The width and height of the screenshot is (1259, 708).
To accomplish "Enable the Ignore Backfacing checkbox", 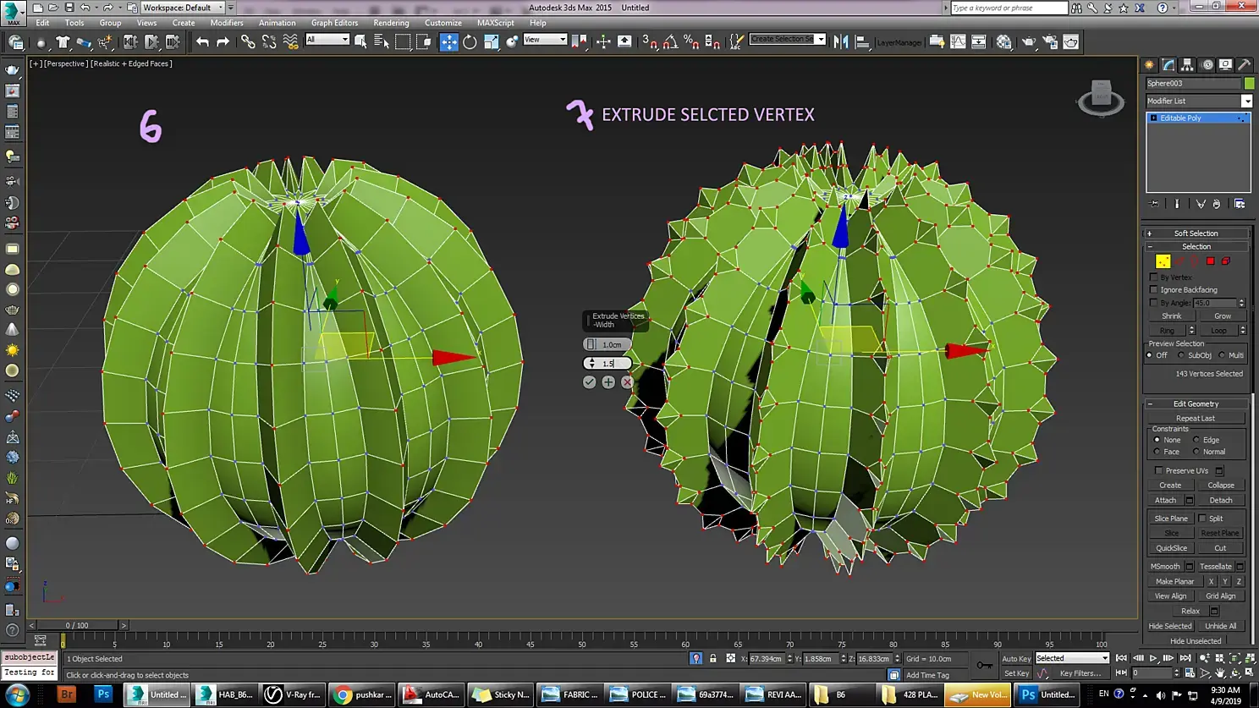I will pyautogui.click(x=1153, y=290).
